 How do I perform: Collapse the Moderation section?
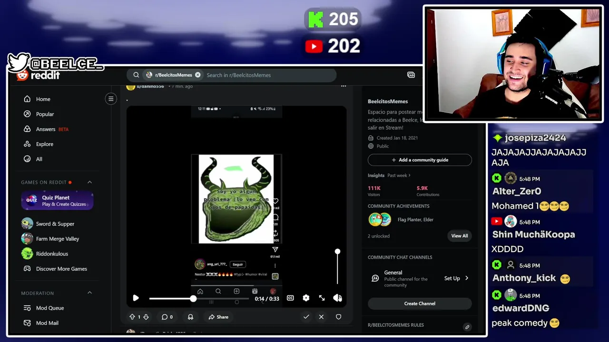point(89,293)
